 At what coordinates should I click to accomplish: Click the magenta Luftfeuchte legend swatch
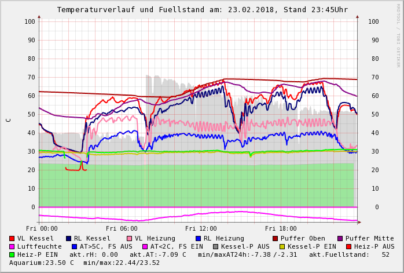[x=12, y=246]
